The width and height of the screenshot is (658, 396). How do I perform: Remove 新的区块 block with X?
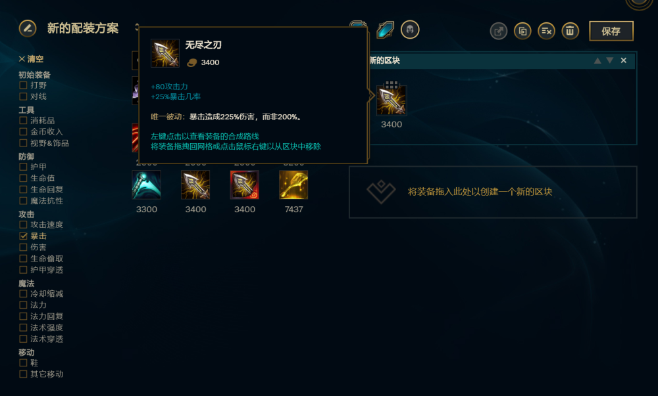(x=624, y=60)
